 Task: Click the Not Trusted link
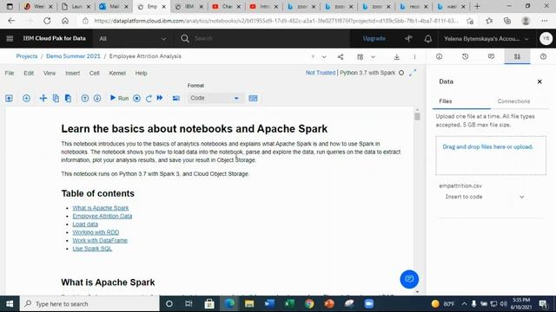pyautogui.click(x=321, y=73)
